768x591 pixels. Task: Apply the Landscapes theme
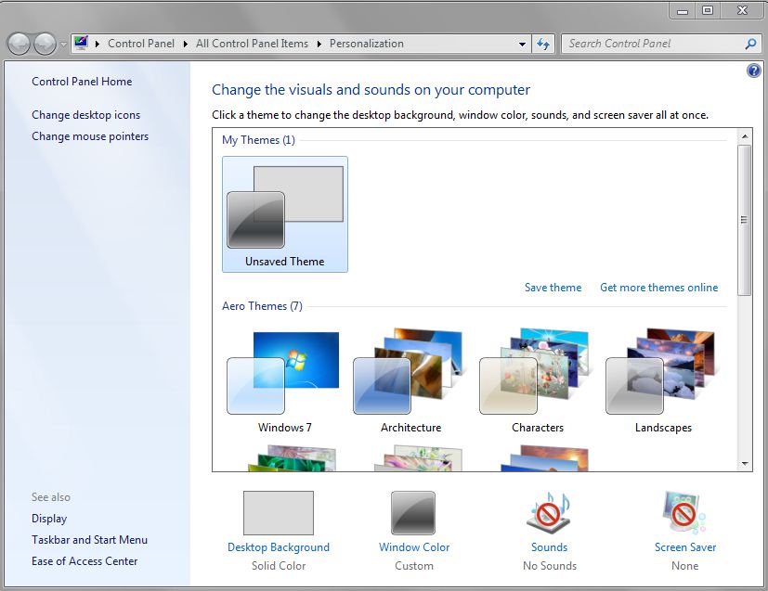click(663, 381)
